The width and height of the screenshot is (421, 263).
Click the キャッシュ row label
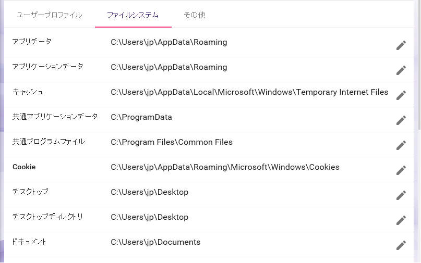coord(28,92)
